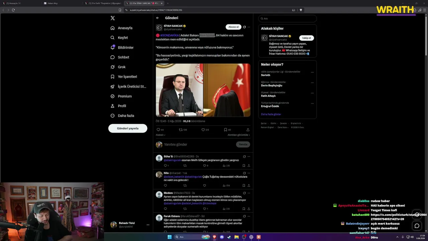Open the minister photo in the post
This screenshot has width=428, height=241.
click(179, 90)
